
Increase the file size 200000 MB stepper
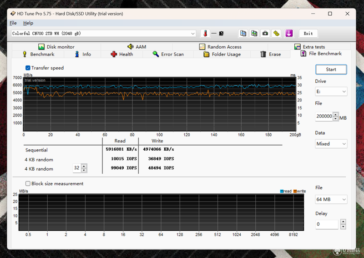(x=335, y=115)
